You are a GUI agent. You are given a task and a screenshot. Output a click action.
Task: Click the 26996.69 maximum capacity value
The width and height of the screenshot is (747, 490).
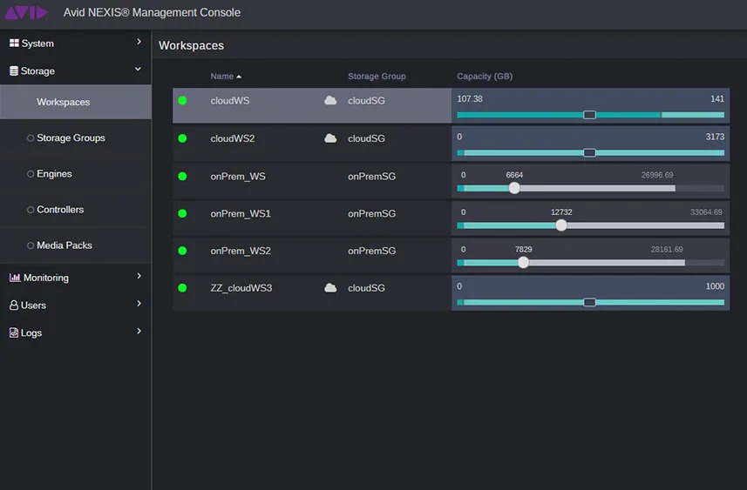coord(657,175)
